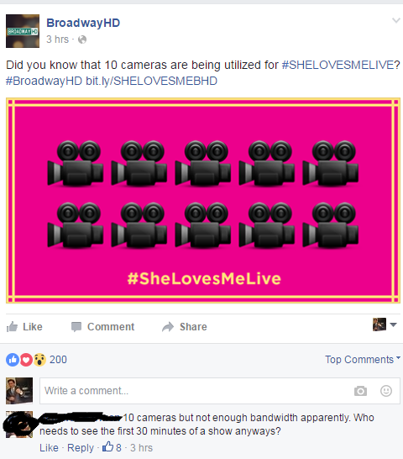403x459 pixels.
Task: Like the comment about bandwidth
Action: point(49,448)
